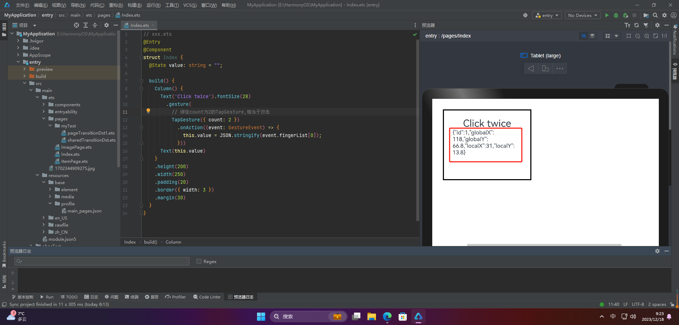The height and width of the screenshot is (325, 679).
Task: Click the previewer font size Tt icon
Action: tap(627, 25)
